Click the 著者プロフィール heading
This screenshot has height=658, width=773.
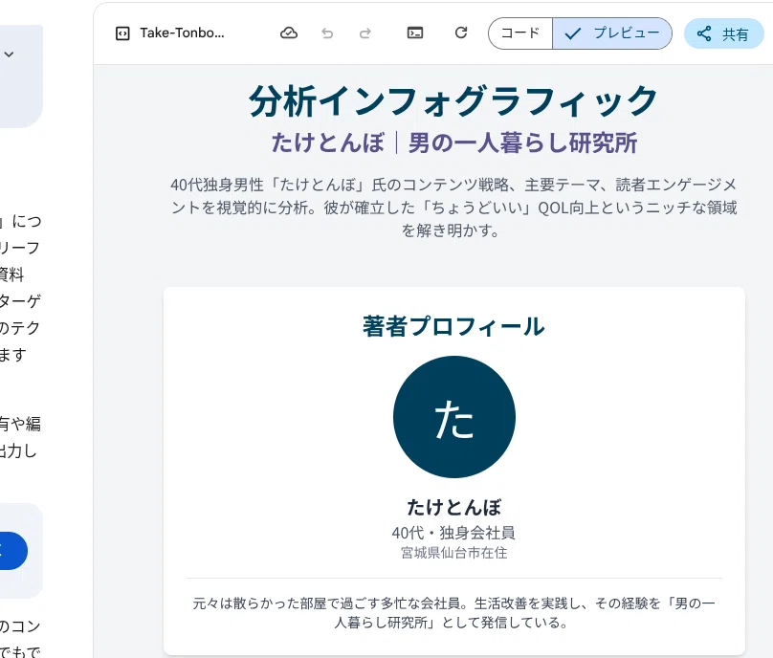click(x=453, y=326)
